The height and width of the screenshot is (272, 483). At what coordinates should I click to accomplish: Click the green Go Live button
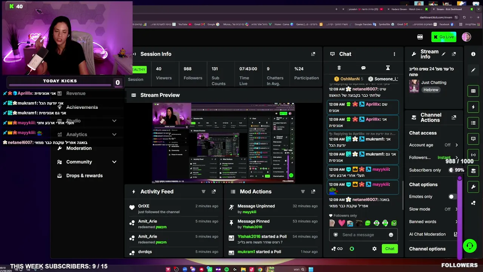pyautogui.click(x=444, y=37)
